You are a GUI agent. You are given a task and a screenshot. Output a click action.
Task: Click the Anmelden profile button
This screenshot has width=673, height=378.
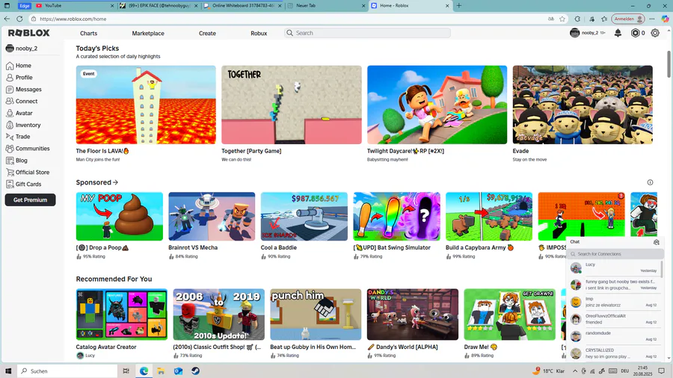pos(628,19)
